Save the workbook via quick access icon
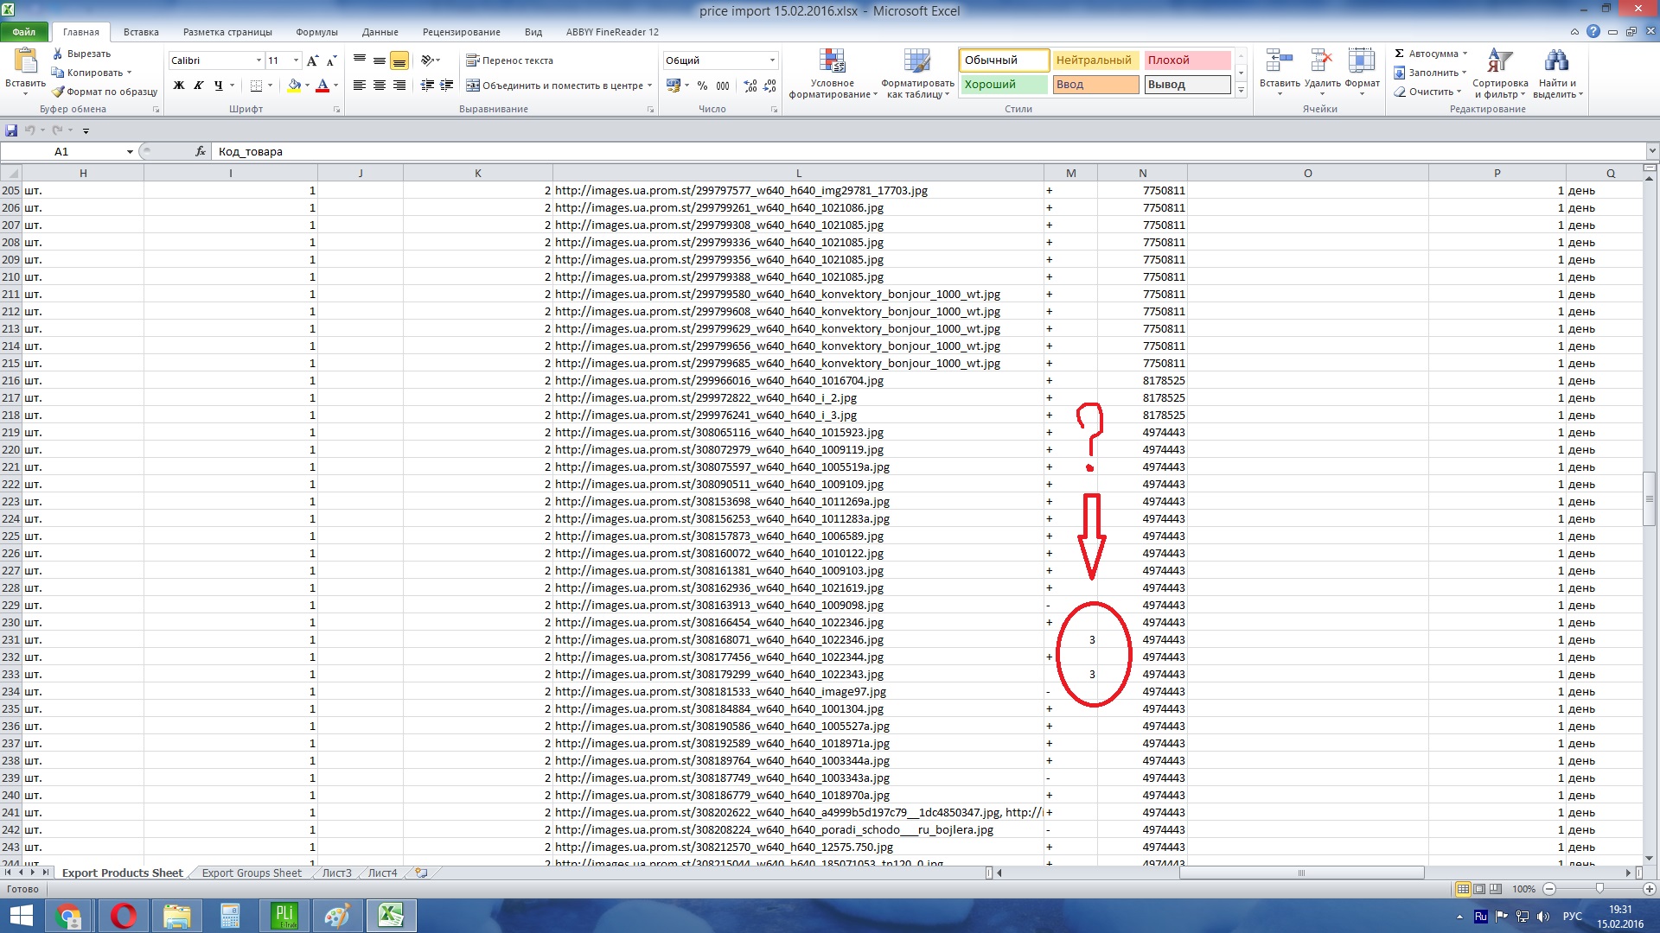 [11, 130]
